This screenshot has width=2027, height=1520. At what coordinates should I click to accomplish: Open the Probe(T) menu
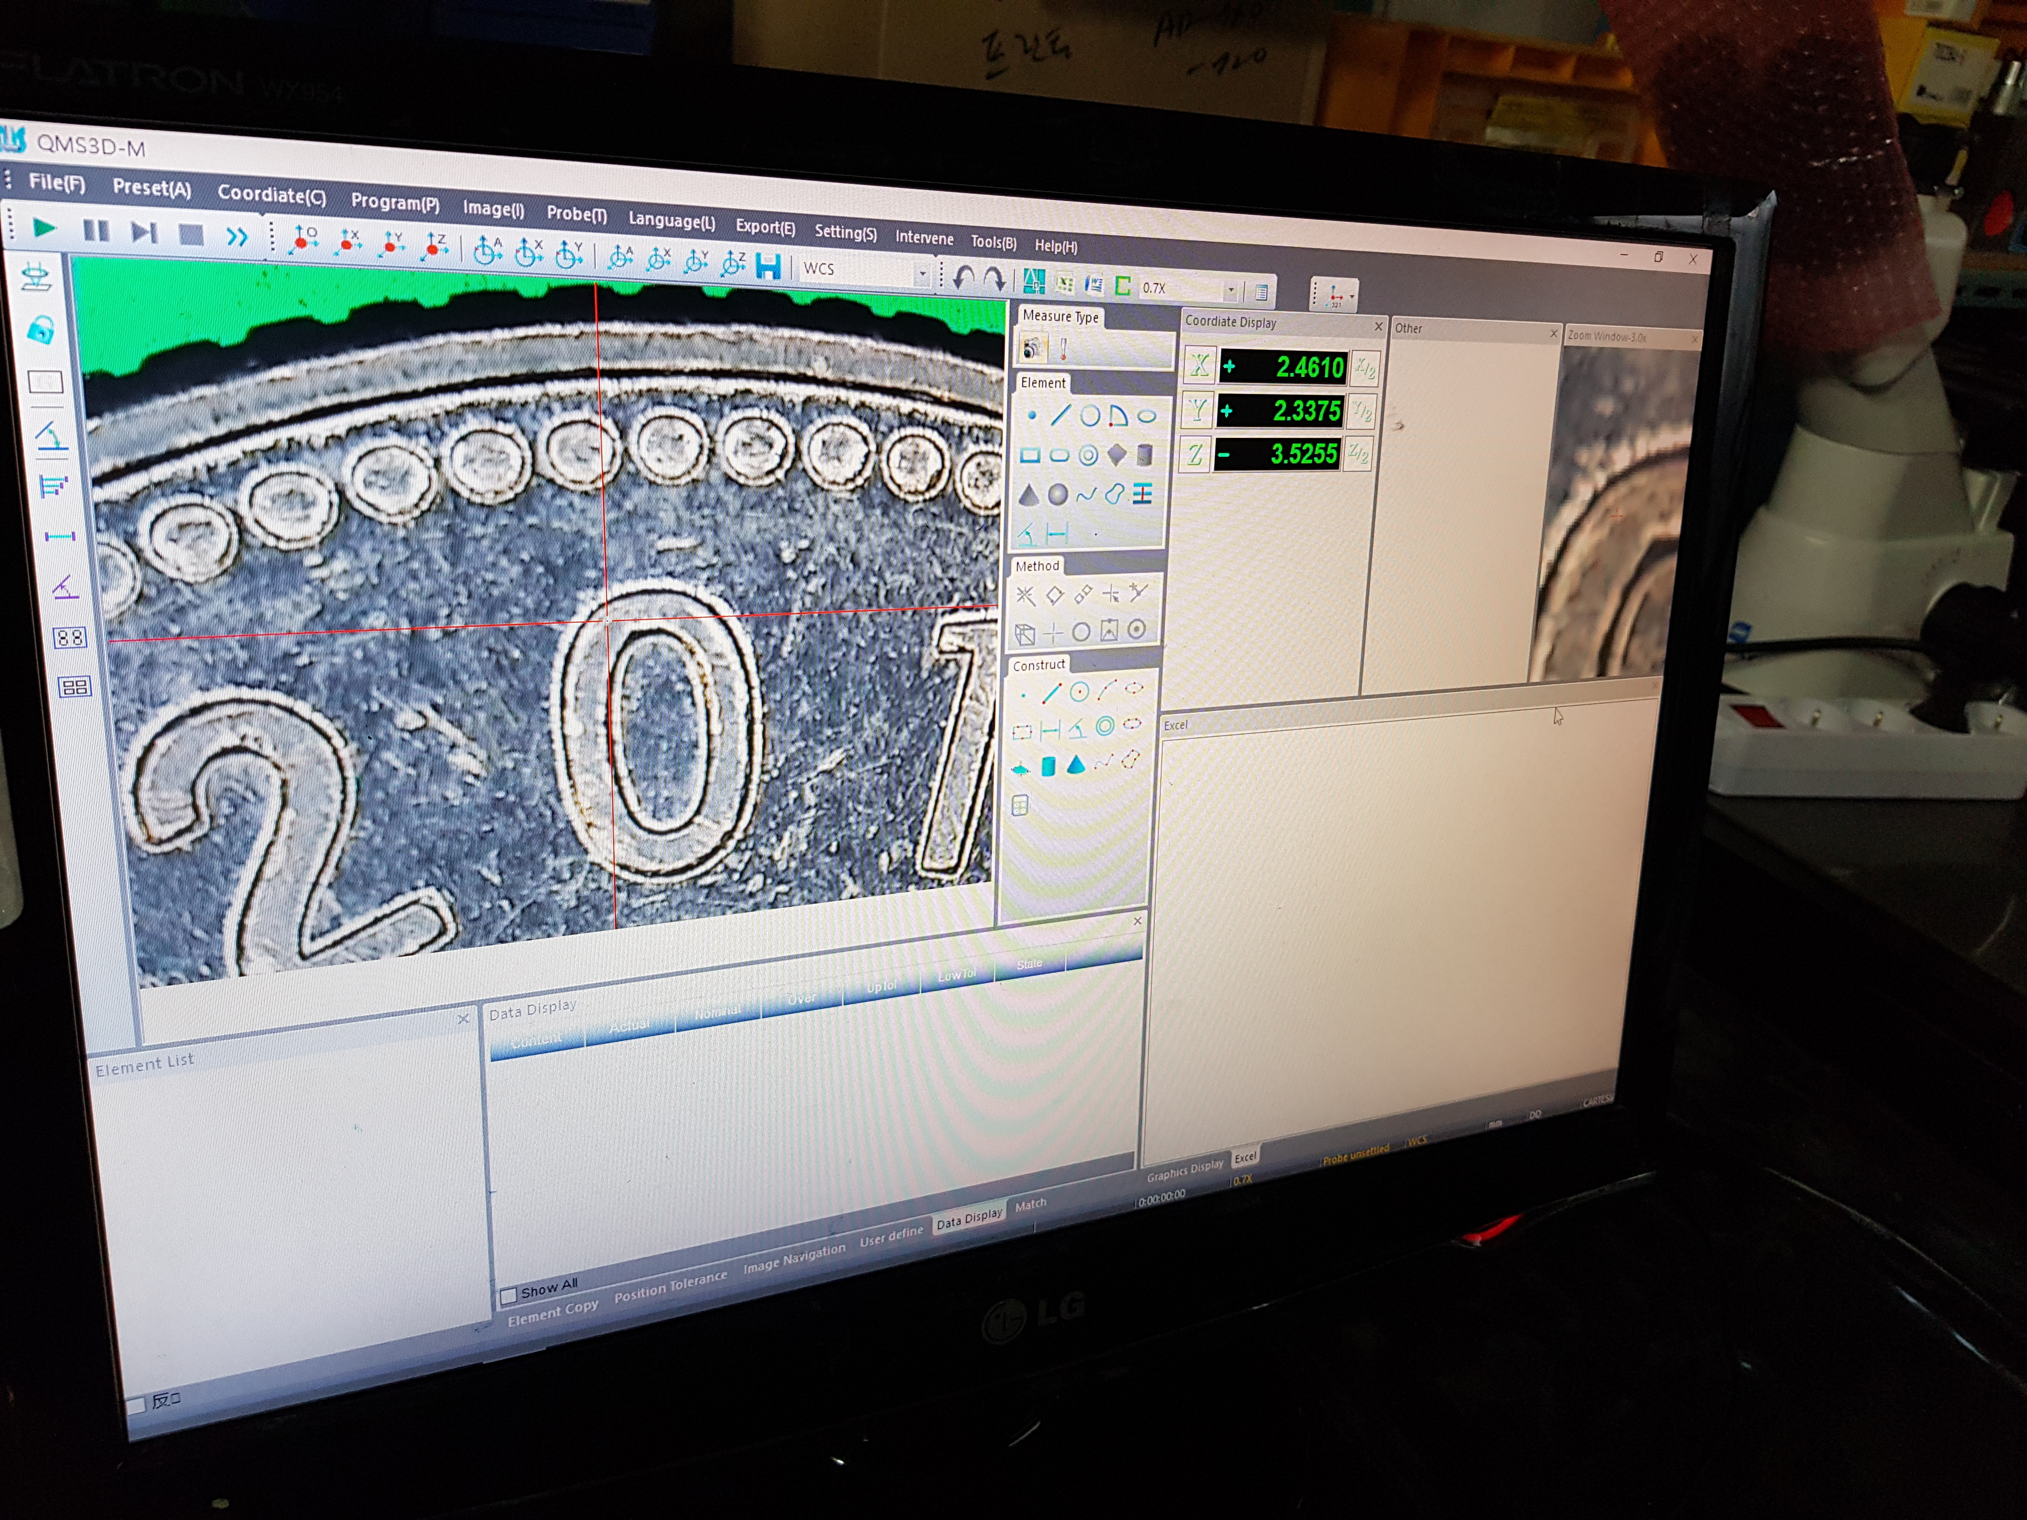pos(577,214)
